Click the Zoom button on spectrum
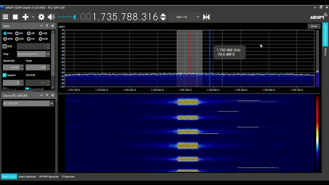329x185 pixels. pos(314,26)
